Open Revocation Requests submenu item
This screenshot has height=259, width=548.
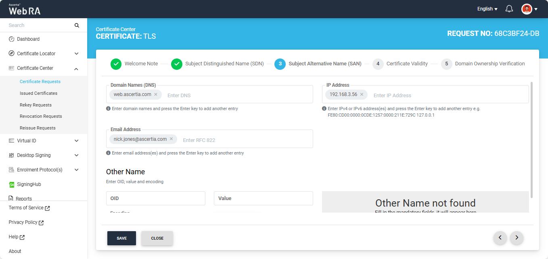tap(41, 116)
